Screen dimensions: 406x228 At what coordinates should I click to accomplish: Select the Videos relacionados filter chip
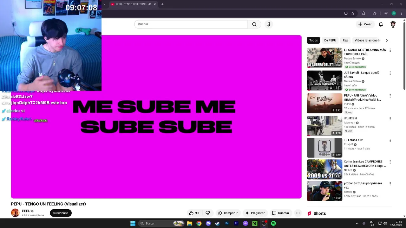point(367,40)
